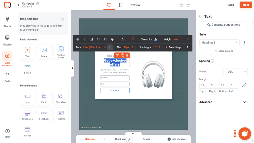The width and height of the screenshot is (254, 143).
Task: Open the Text color picker
Action: [x=156, y=39]
